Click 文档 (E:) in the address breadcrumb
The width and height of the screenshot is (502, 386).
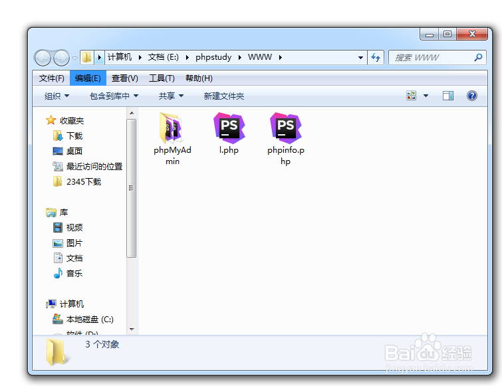[x=164, y=57]
